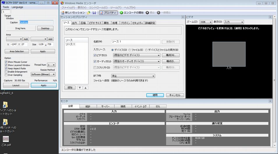Expand the first Area dropdown
Viewport: 278px width, 154px height.
(14, 39)
